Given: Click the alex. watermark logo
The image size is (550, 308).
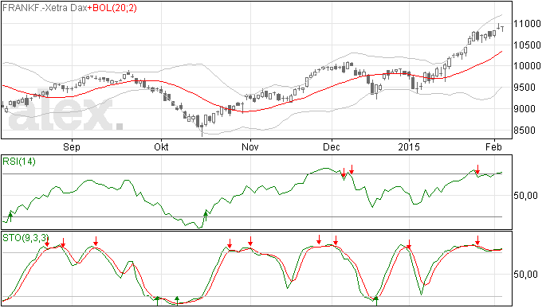Looking at the screenshot, I should coord(66,111).
